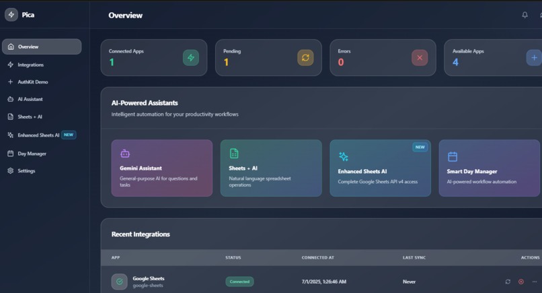Click the Pica lightning bolt logo
The height and width of the screenshot is (293, 542).
(11, 15)
